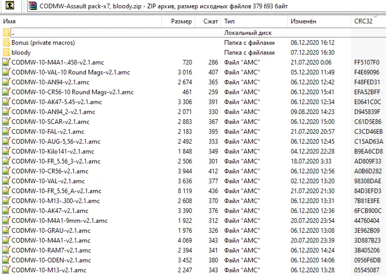This screenshot has height=277, width=387.
Task: Select the file icon for CODMW-10-VAL-v2.1.amc
Action: click(6, 181)
